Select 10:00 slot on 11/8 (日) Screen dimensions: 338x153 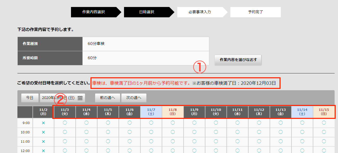coord(173,132)
